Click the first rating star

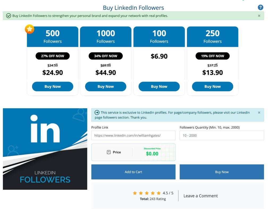[135, 193]
